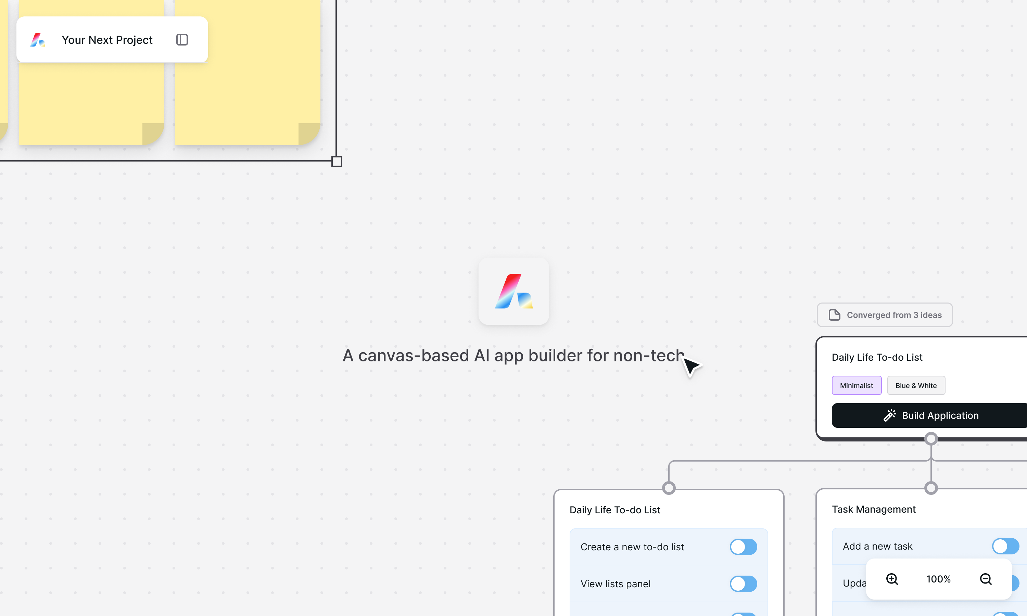Image resolution: width=1027 pixels, height=616 pixels.
Task: Open the Converged from 3 ideas badge
Action: point(885,315)
